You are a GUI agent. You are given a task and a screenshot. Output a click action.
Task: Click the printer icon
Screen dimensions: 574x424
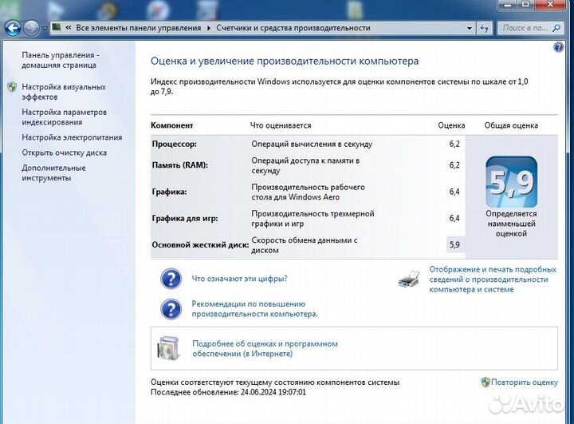pos(409,279)
